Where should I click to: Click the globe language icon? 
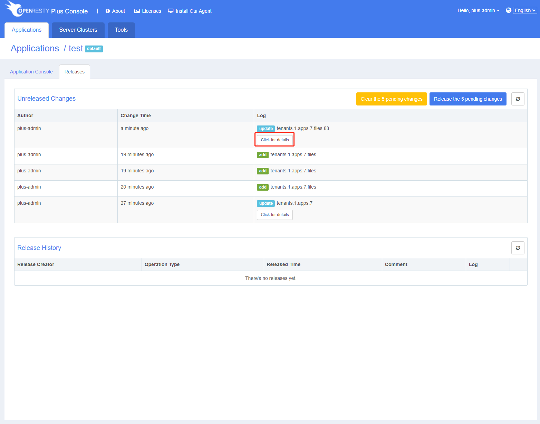[509, 10]
